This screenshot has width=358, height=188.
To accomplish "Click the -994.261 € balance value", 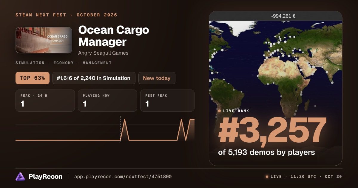I will point(283,16).
